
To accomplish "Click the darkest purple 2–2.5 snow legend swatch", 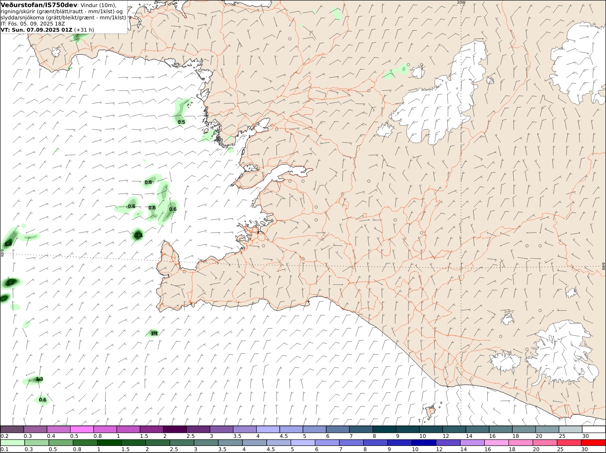I will click(176, 429).
